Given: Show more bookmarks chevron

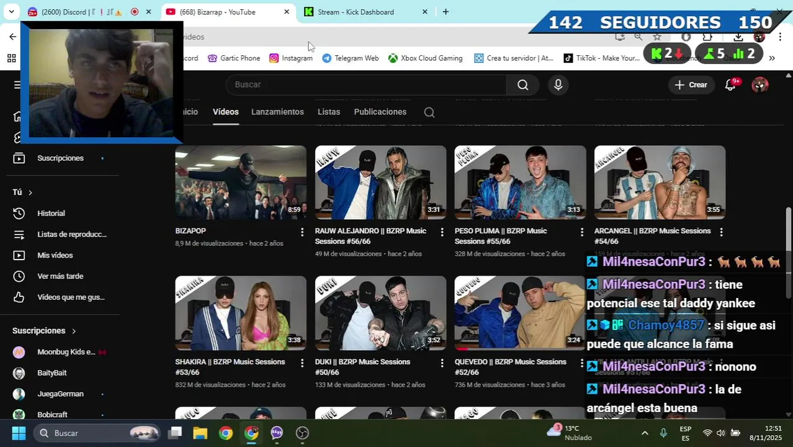Looking at the screenshot, I should point(772,58).
